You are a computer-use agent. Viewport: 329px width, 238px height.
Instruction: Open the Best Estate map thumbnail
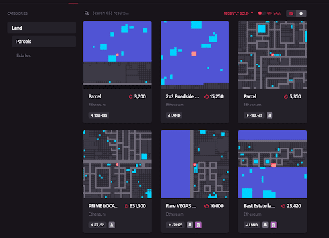[272, 164]
